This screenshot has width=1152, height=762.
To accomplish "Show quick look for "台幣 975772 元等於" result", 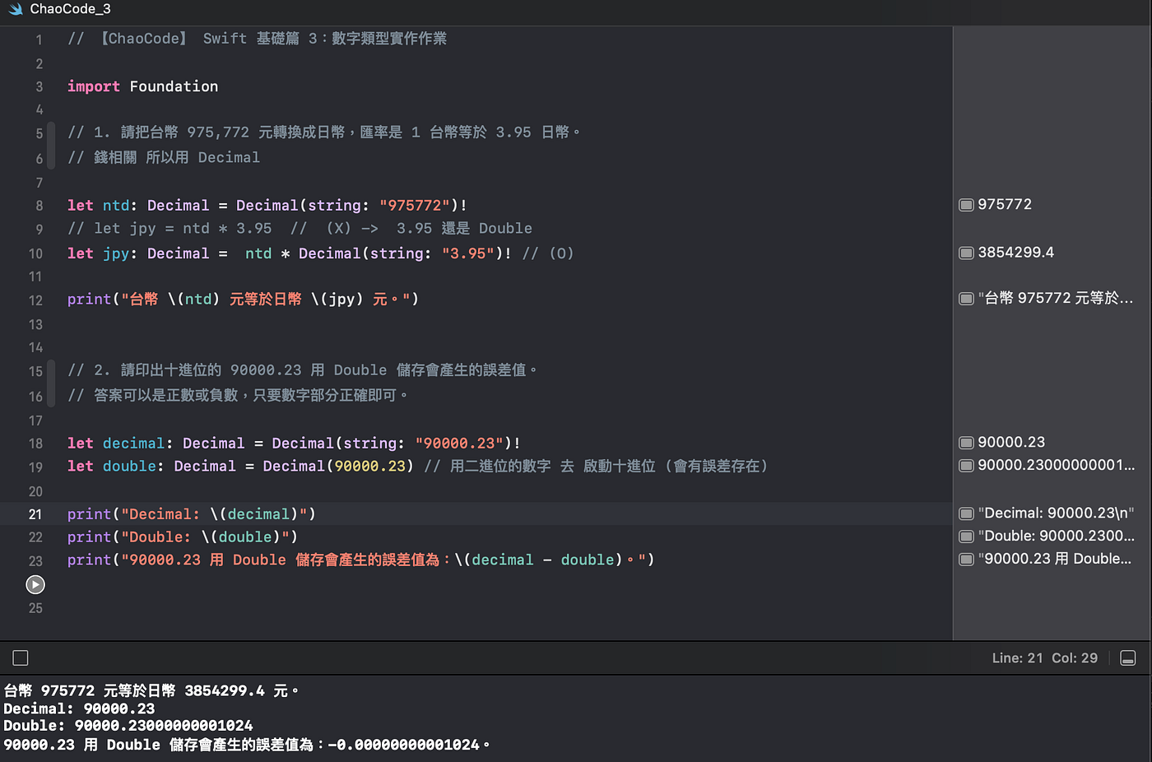I will 966,299.
